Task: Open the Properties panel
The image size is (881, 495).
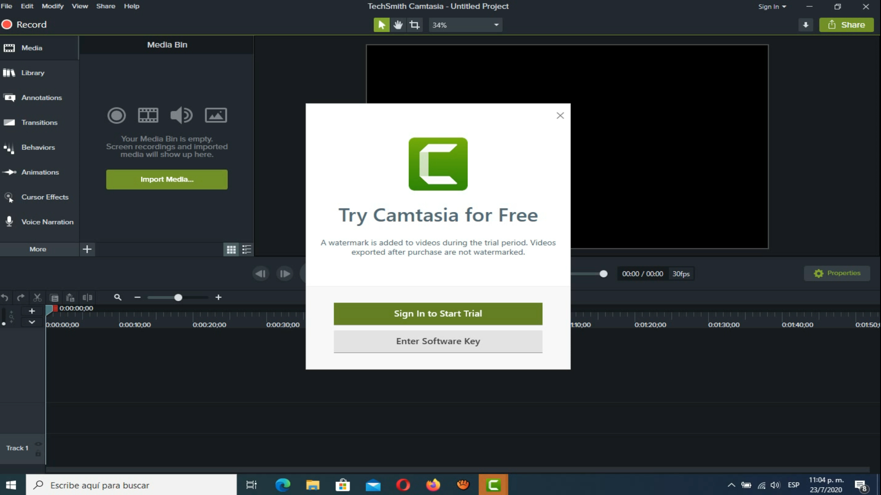Action: 837,273
